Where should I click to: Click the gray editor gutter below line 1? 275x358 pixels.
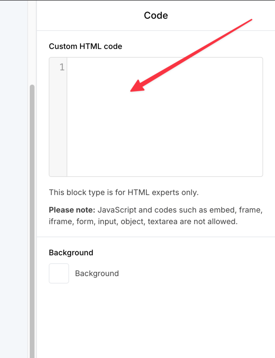coord(58,133)
